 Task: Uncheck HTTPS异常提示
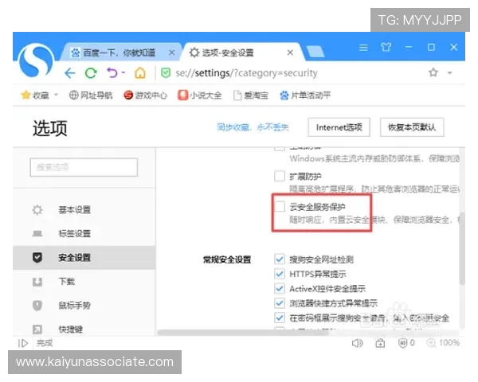click(x=280, y=274)
